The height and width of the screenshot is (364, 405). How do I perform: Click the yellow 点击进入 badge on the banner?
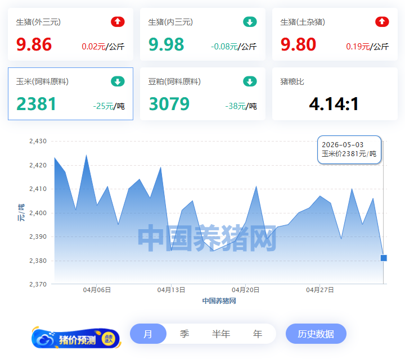click(109, 339)
